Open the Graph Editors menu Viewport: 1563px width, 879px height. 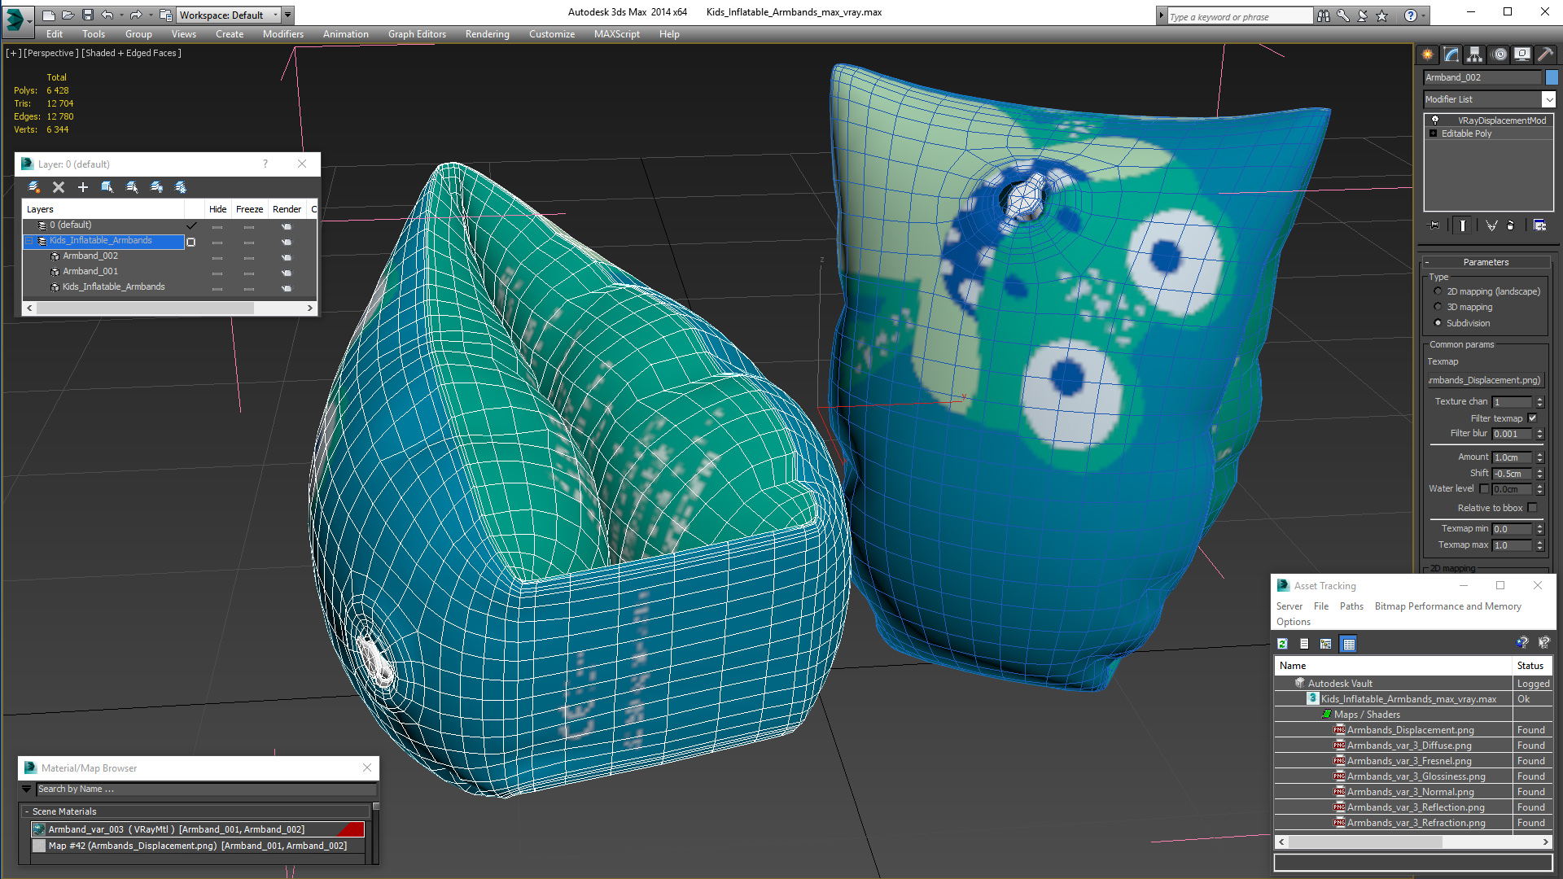417,34
